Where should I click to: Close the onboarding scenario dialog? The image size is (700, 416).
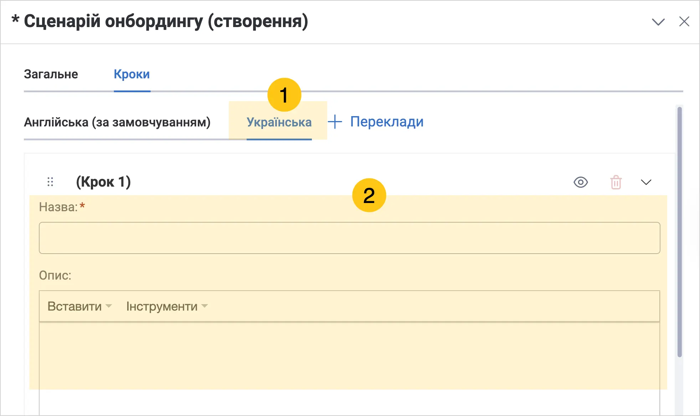tap(684, 21)
